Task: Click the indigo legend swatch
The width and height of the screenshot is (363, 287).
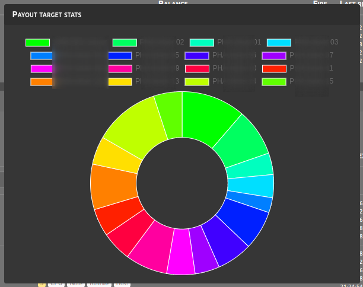Action: 197,56
